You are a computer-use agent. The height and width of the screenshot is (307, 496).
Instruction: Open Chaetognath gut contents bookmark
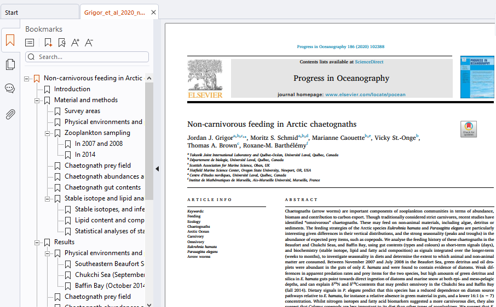pos(102,187)
